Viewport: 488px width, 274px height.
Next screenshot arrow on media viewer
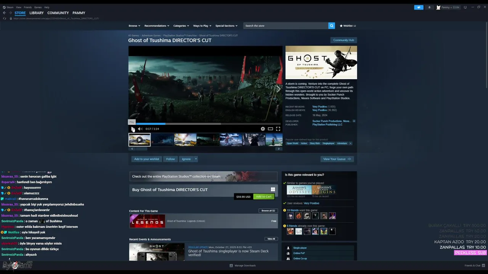coord(278,89)
